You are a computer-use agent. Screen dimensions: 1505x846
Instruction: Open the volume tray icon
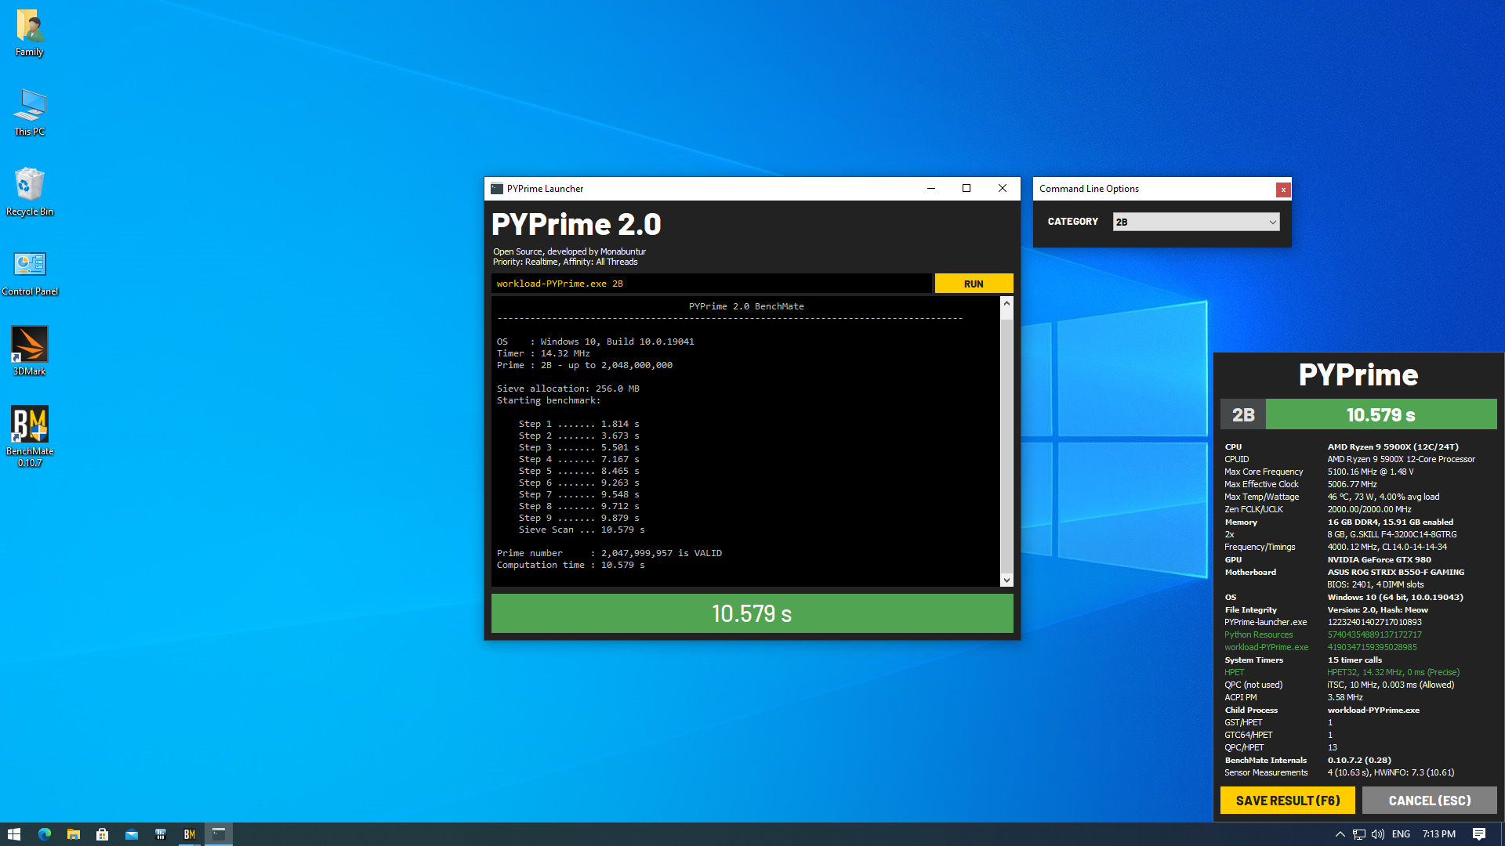click(1377, 834)
